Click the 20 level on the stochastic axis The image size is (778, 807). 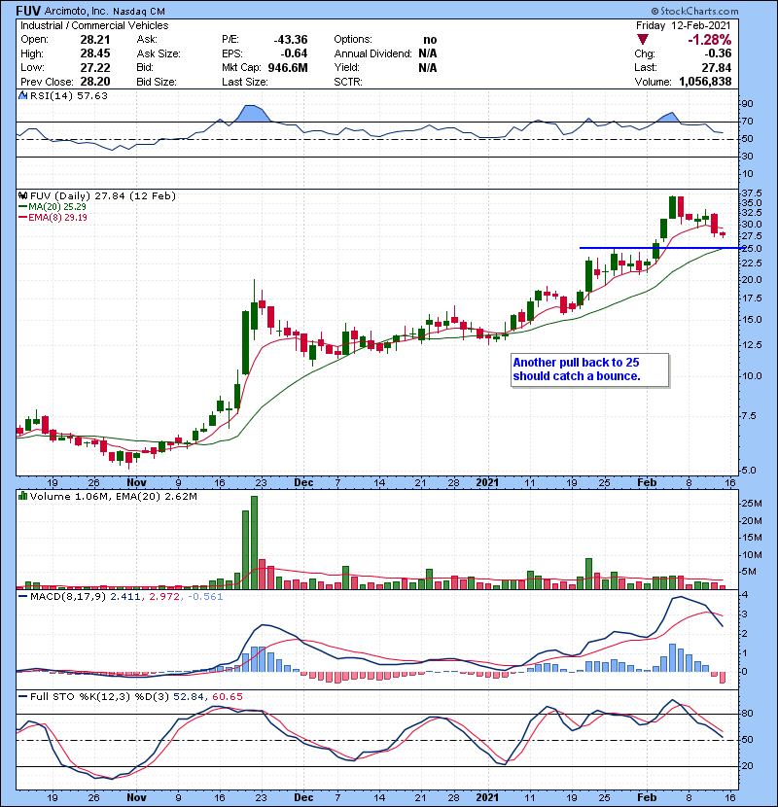pyautogui.click(x=747, y=766)
